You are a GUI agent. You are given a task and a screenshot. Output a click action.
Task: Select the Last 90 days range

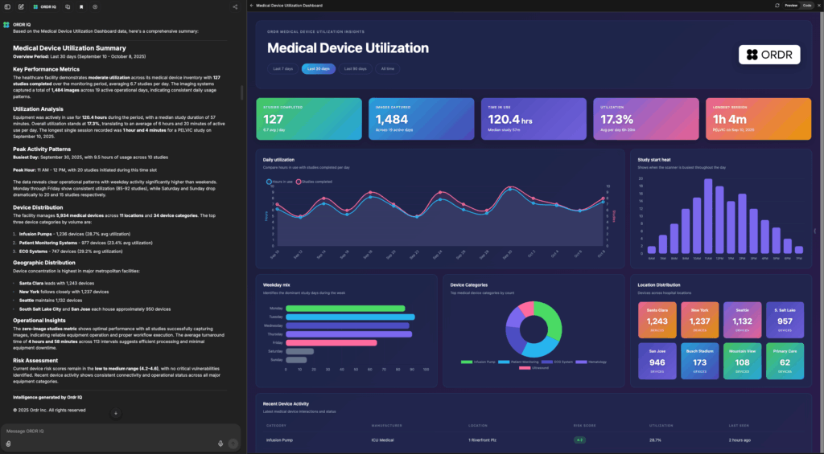click(x=354, y=69)
